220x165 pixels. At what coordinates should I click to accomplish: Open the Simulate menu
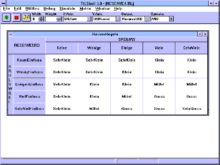67,8
